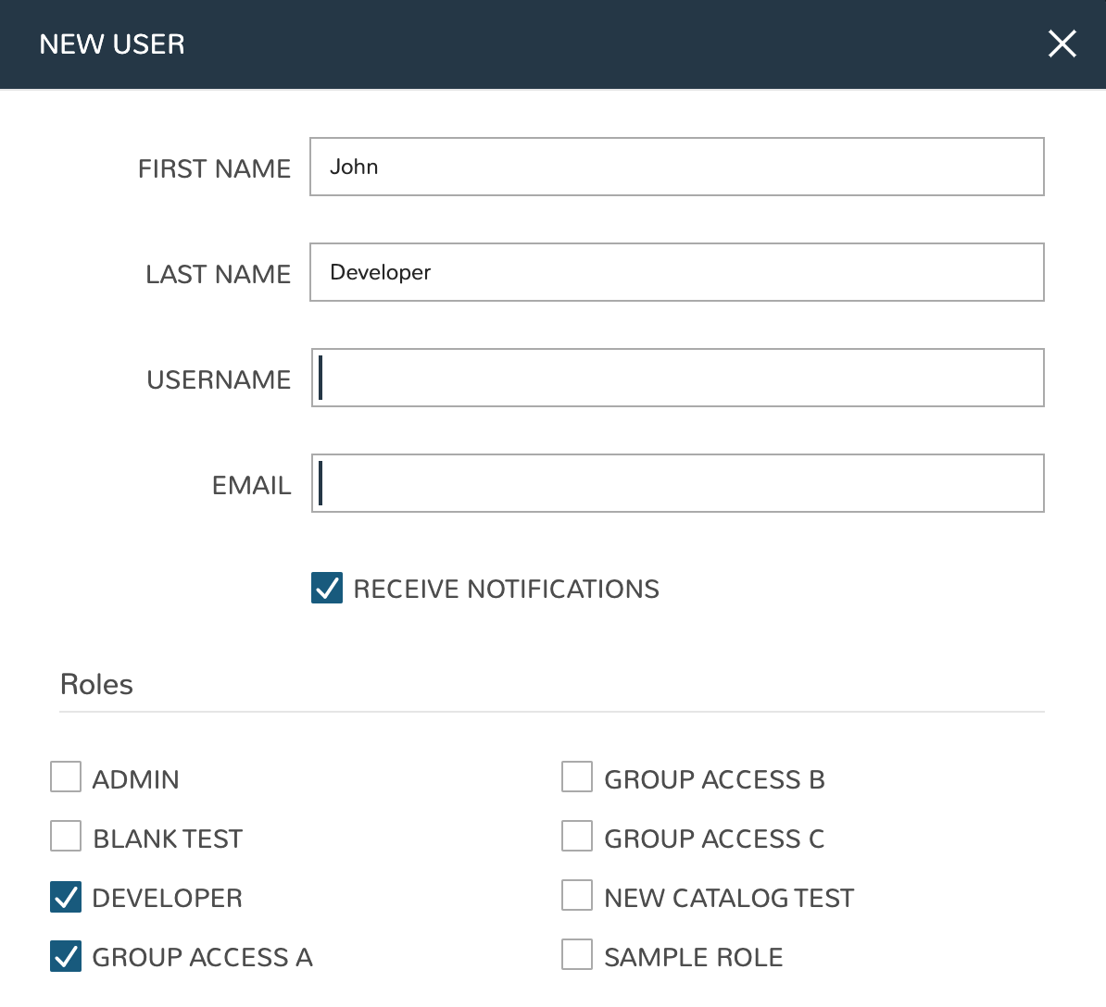Click the USERNAME field label
This screenshot has height=1007, width=1106.
tap(219, 380)
